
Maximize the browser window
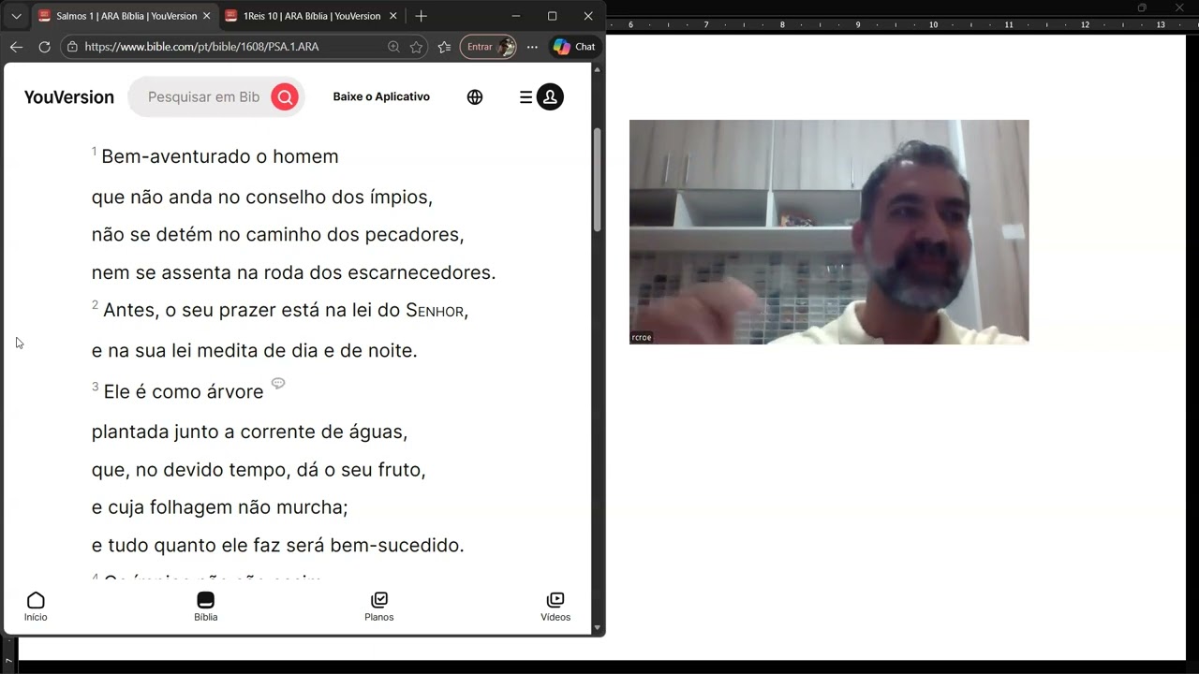552,16
